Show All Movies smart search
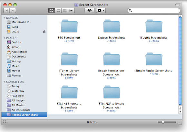 click(24, 105)
